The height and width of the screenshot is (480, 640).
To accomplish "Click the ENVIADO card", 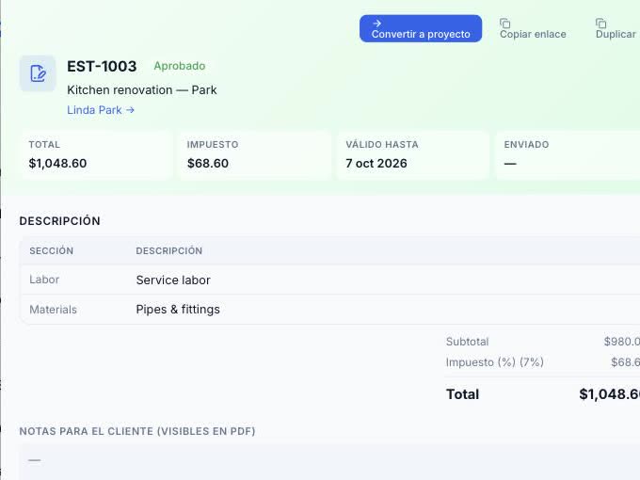I will 568,155.
